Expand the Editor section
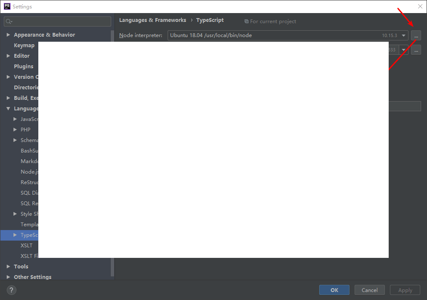 [8, 56]
